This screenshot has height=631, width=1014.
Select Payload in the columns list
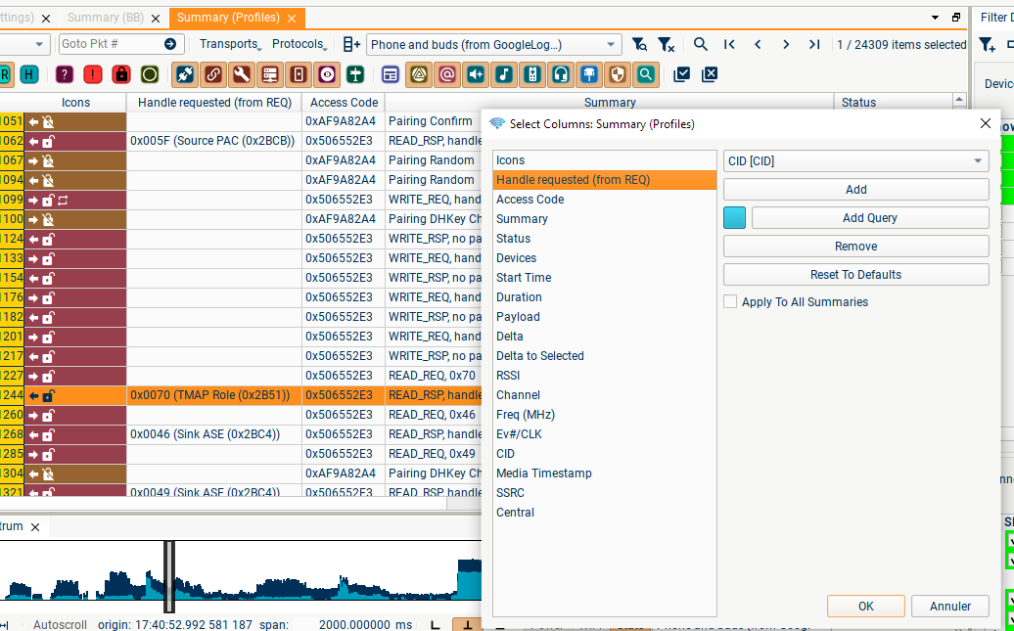pyautogui.click(x=518, y=317)
